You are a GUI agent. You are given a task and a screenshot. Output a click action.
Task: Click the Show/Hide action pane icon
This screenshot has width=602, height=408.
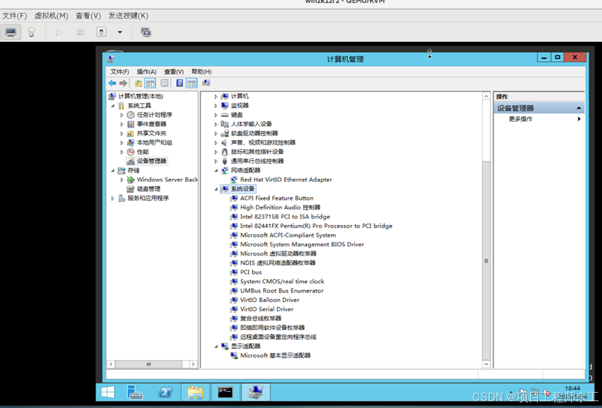coord(191,83)
